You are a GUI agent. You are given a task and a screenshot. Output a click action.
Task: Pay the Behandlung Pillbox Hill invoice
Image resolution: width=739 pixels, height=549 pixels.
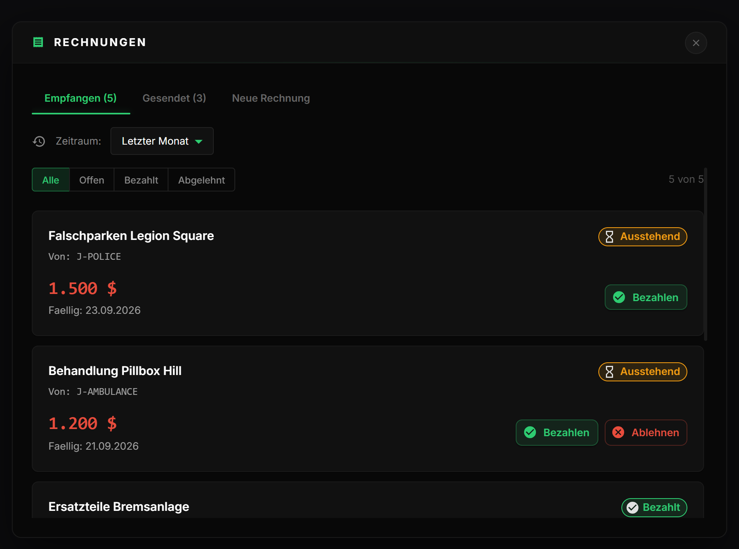(x=557, y=433)
